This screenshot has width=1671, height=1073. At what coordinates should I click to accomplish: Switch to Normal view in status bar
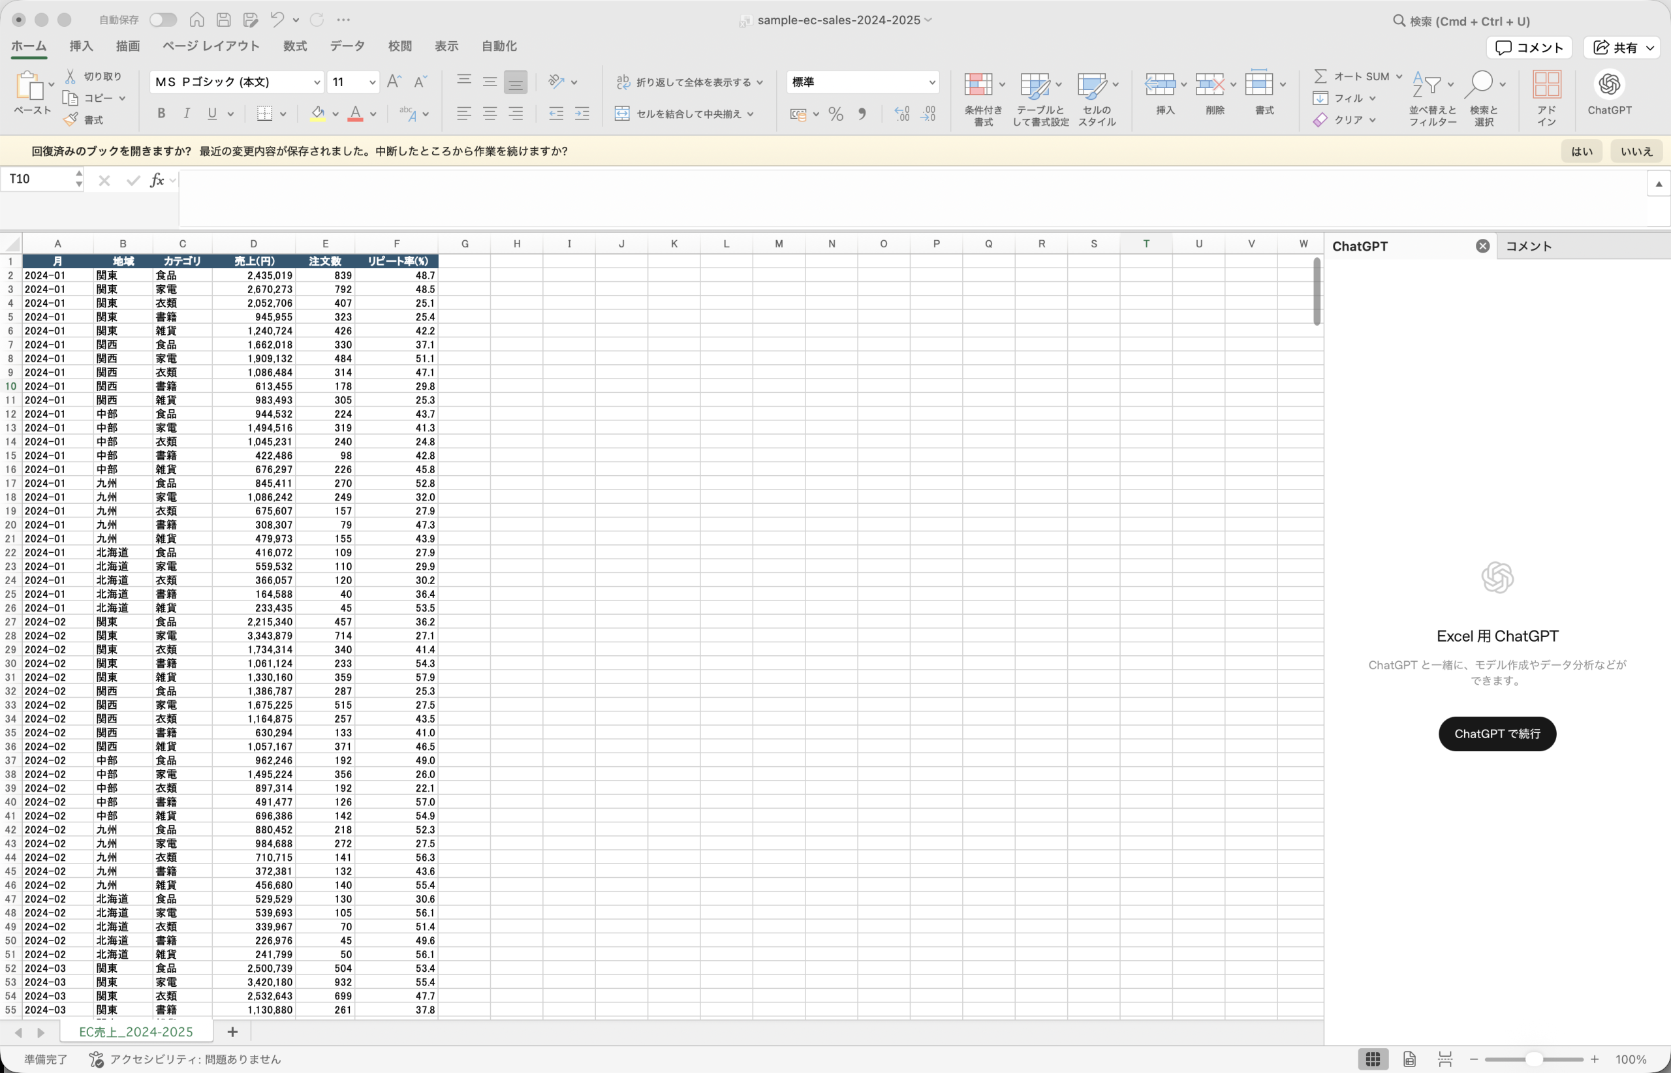click(x=1373, y=1059)
